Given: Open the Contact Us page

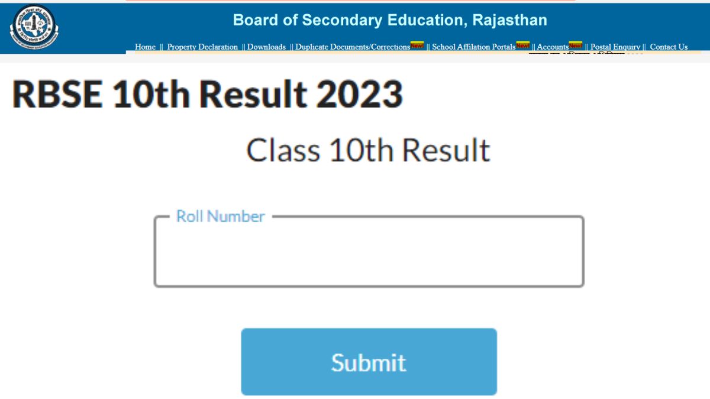Looking at the screenshot, I should click(x=669, y=47).
